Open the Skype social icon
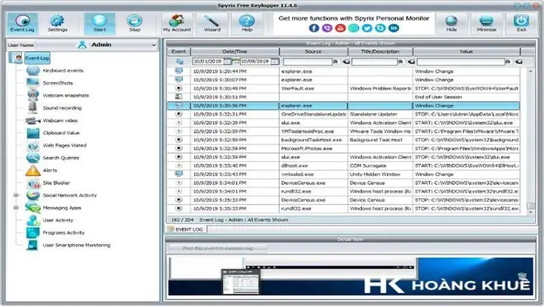The image size is (544, 306). pos(380,28)
